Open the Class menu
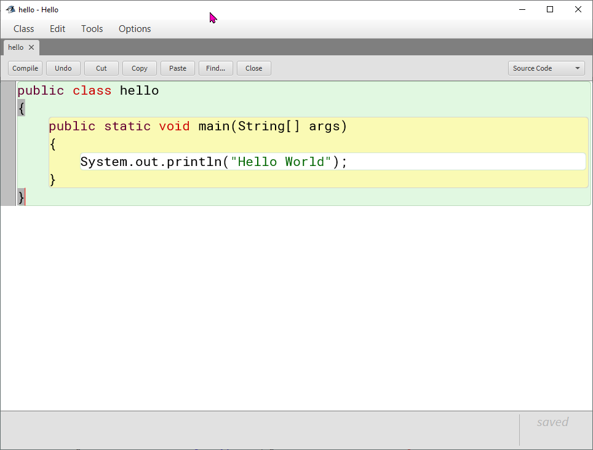Screen dimensions: 593x450 [24, 29]
